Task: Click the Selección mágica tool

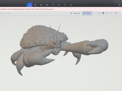Action: [x=6, y=13]
